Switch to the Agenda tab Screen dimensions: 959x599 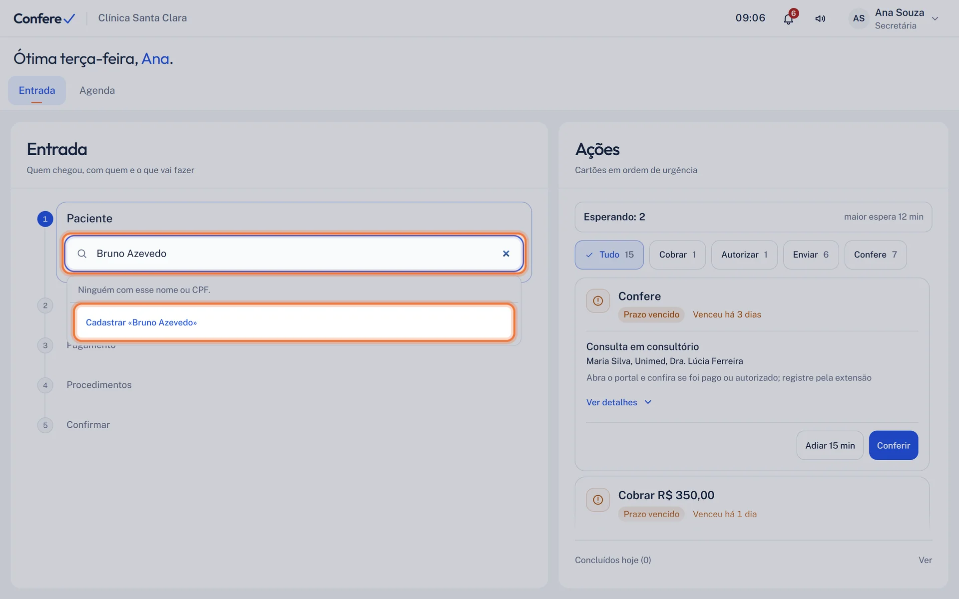97,90
